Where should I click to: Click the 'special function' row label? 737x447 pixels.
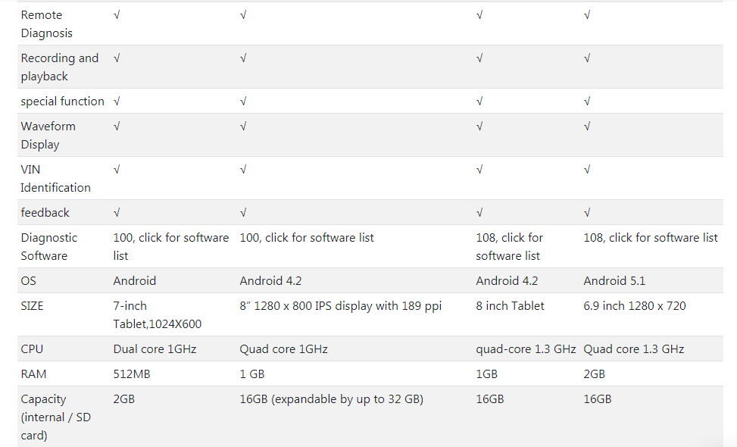point(63,102)
